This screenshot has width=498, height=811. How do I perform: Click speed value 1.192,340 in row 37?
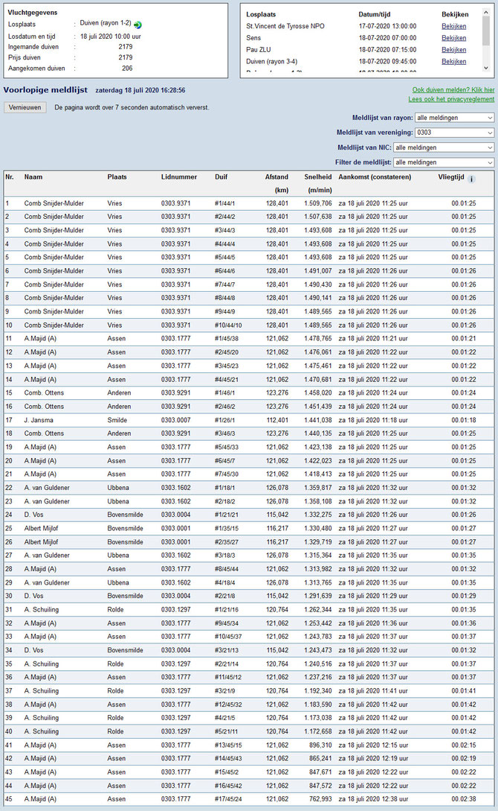click(x=318, y=690)
